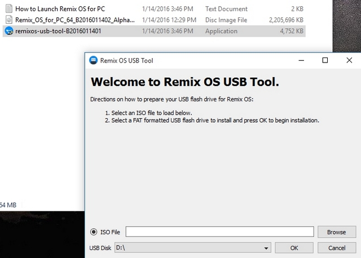Click the '2,205,696 KB' size value

(286, 20)
